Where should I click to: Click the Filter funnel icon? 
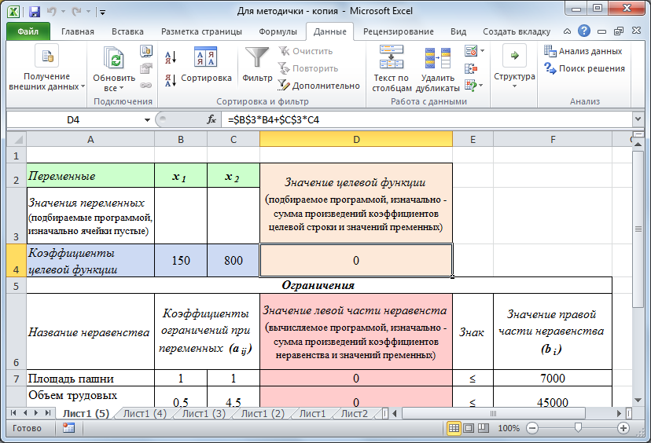click(x=256, y=60)
